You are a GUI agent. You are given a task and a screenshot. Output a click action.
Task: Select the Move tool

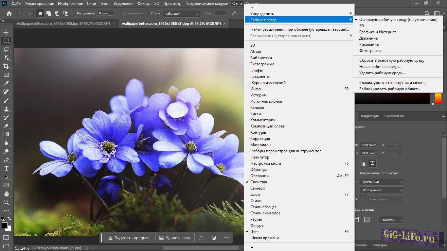pyautogui.click(x=6, y=32)
